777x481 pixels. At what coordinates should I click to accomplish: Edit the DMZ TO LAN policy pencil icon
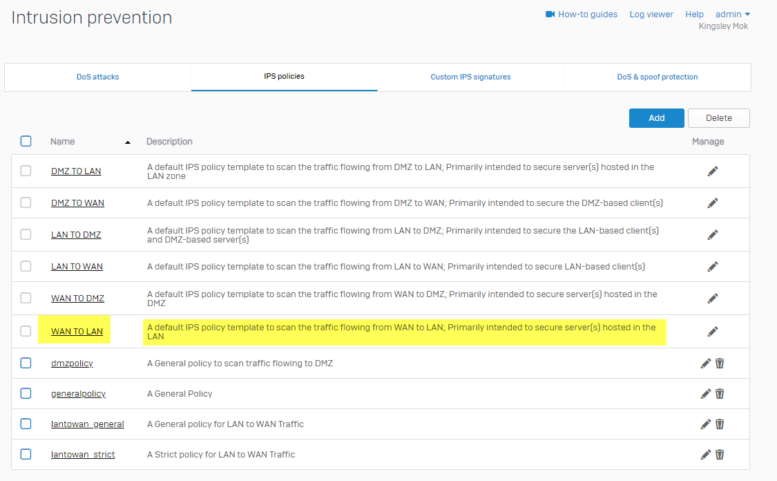click(x=713, y=171)
